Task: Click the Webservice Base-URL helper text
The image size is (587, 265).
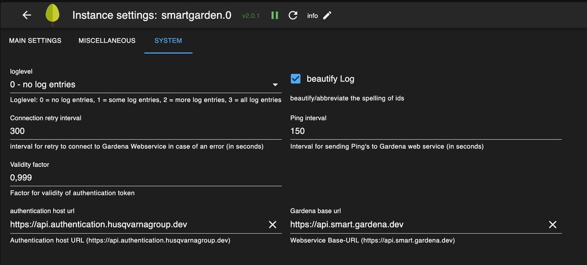Action: click(373, 241)
